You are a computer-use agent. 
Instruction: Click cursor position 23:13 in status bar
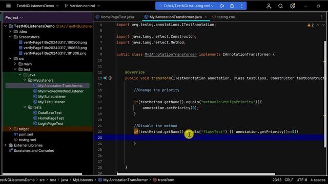tap(277, 180)
